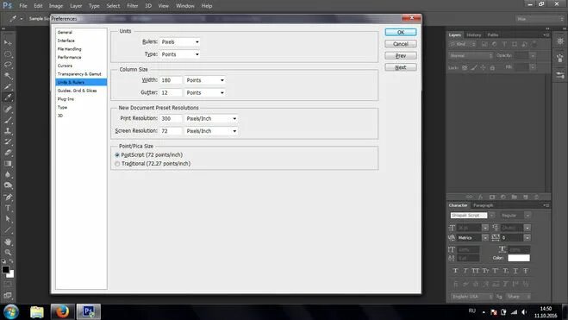Open File Explorer from the taskbar

coord(36,311)
